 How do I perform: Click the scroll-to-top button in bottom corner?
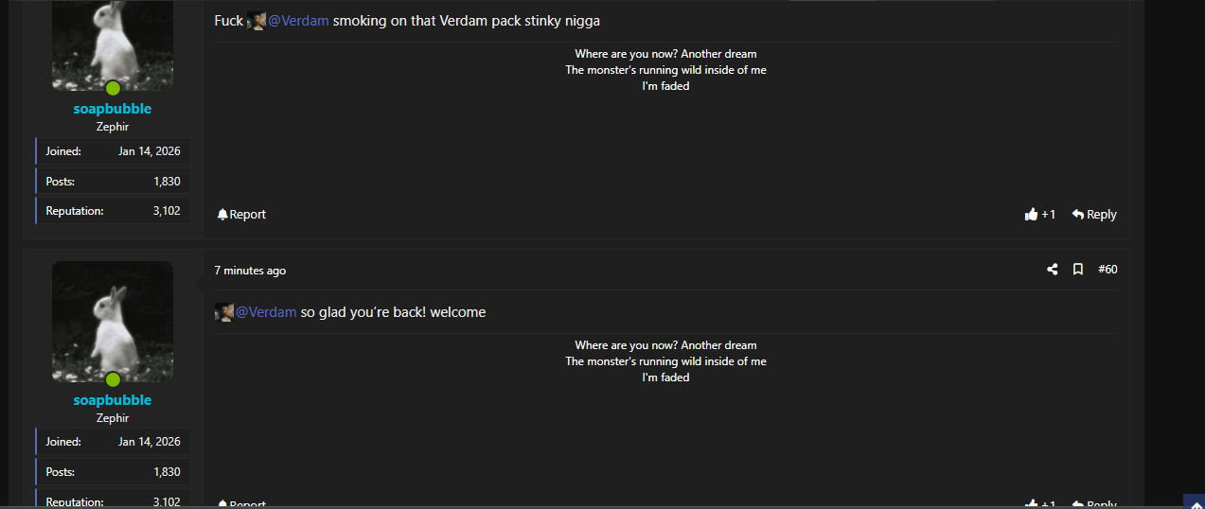pyautogui.click(x=1194, y=501)
